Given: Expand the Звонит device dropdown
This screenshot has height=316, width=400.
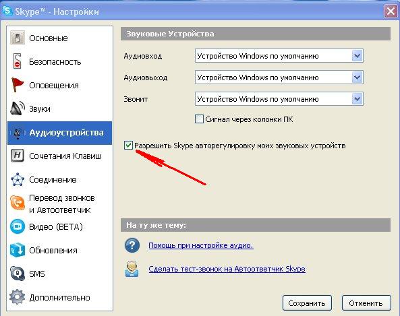Looking at the screenshot, I should (x=357, y=99).
